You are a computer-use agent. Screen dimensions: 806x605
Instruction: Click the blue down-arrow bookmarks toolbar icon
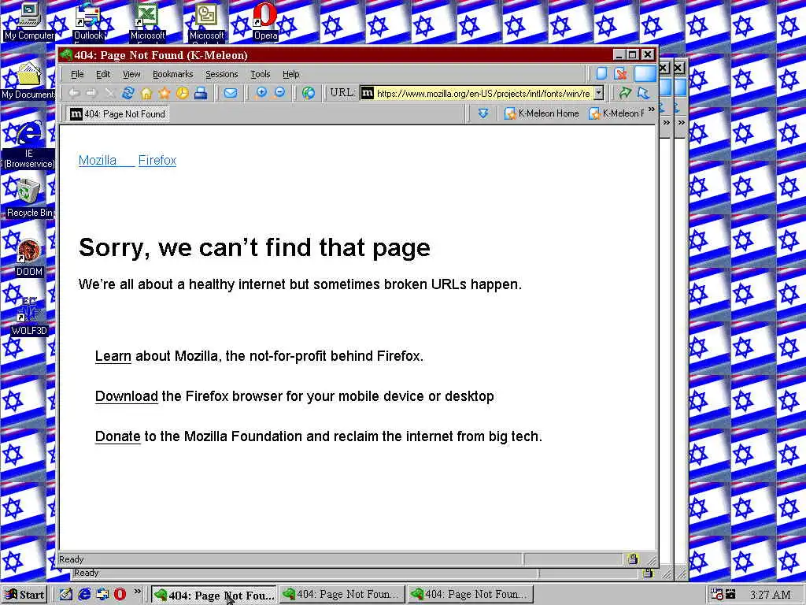pos(483,113)
